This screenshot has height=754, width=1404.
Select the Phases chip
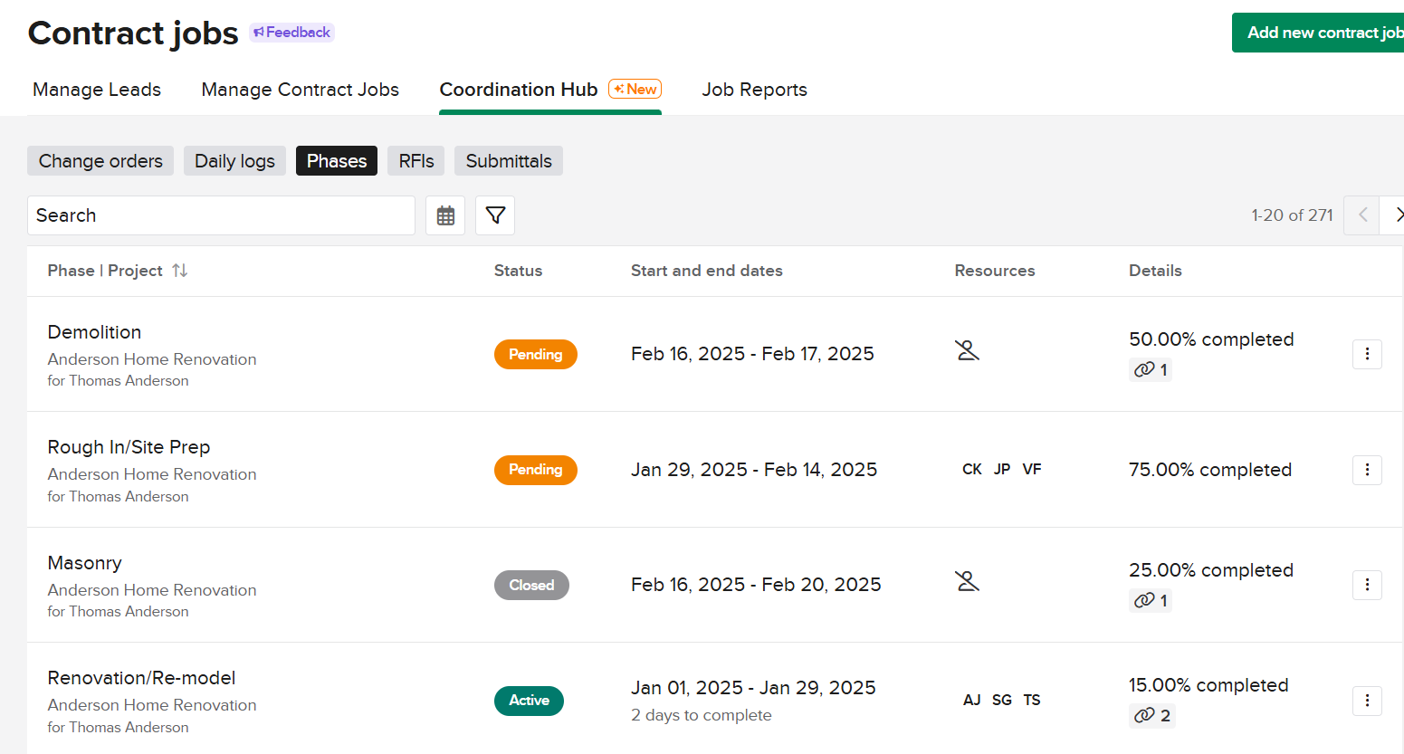pyautogui.click(x=337, y=161)
